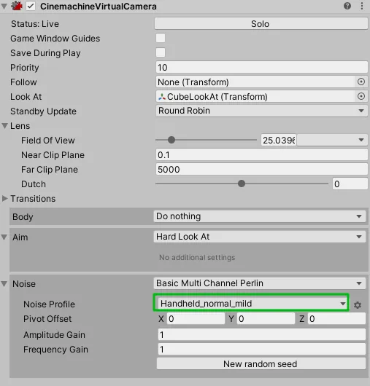The height and width of the screenshot is (386, 370).
Task: Click the Look At CubeLookAt field
Action: pos(255,96)
